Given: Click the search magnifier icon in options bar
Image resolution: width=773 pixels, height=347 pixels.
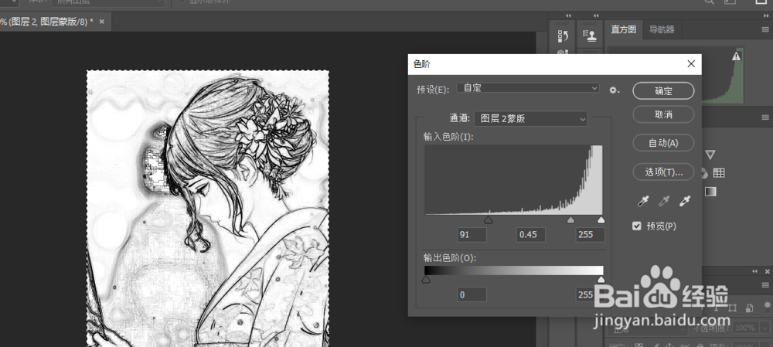Looking at the screenshot, I should (709, 2).
